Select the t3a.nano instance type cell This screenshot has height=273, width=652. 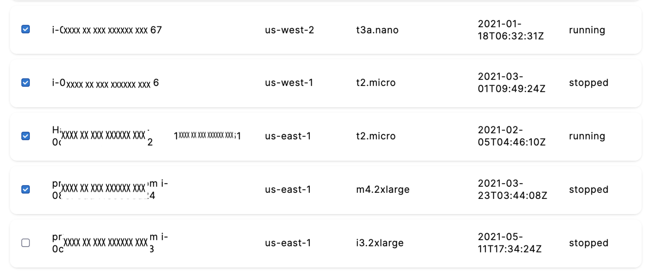point(377,30)
